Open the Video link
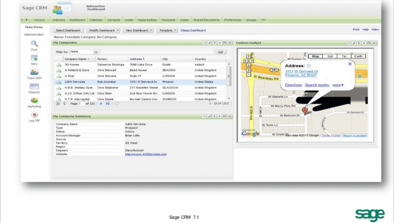This screenshot has height=223, width=394. pyautogui.click(x=375, y=30)
